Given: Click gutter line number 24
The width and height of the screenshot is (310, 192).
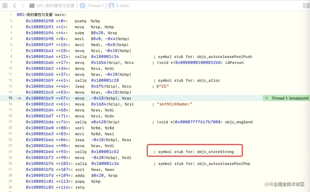Looking at the screenshot, I should pyautogui.click(x=10, y=152).
